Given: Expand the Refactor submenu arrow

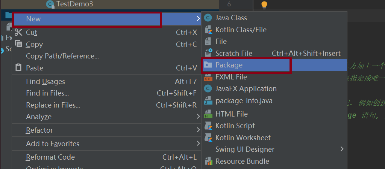Looking at the screenshot, I should (x=198, y=130).
